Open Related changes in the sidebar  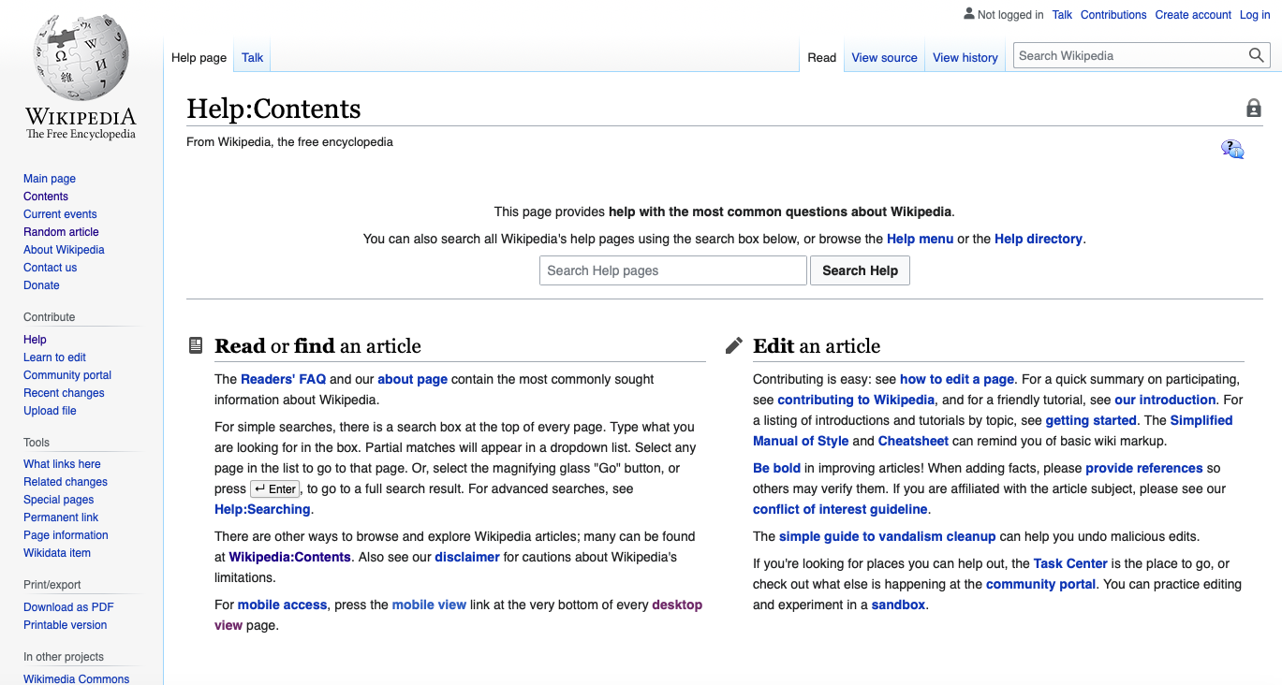coord(66,482)
